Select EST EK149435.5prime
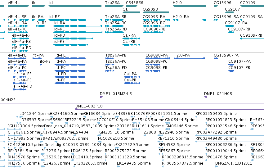This screenshot has width=264, height=168. (134, 163)
